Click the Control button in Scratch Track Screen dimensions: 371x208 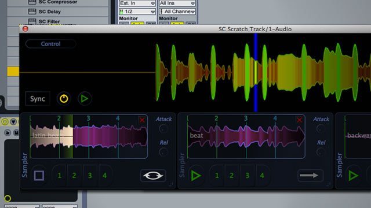pyautogui.click(x=50, y=44)
